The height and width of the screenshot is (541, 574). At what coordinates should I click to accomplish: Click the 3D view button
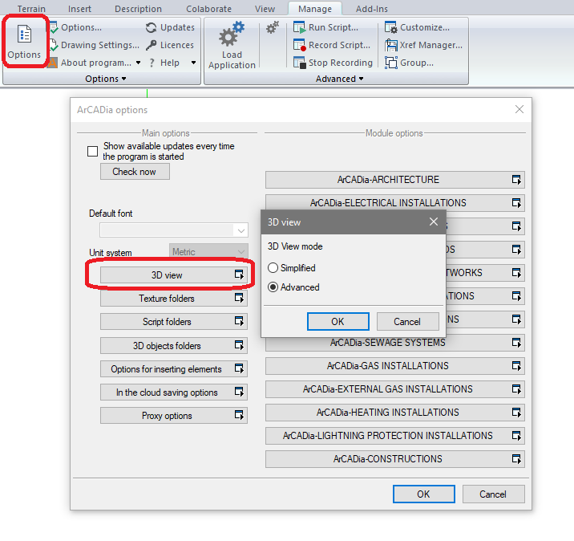tap(173, 275)
